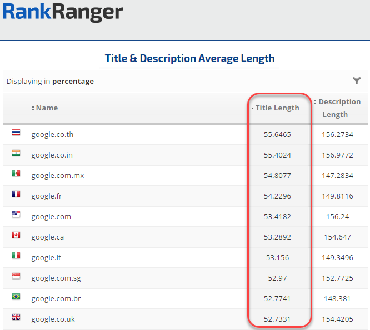Select the google.fr row name

pyautogui.click(x=47, y=196)
